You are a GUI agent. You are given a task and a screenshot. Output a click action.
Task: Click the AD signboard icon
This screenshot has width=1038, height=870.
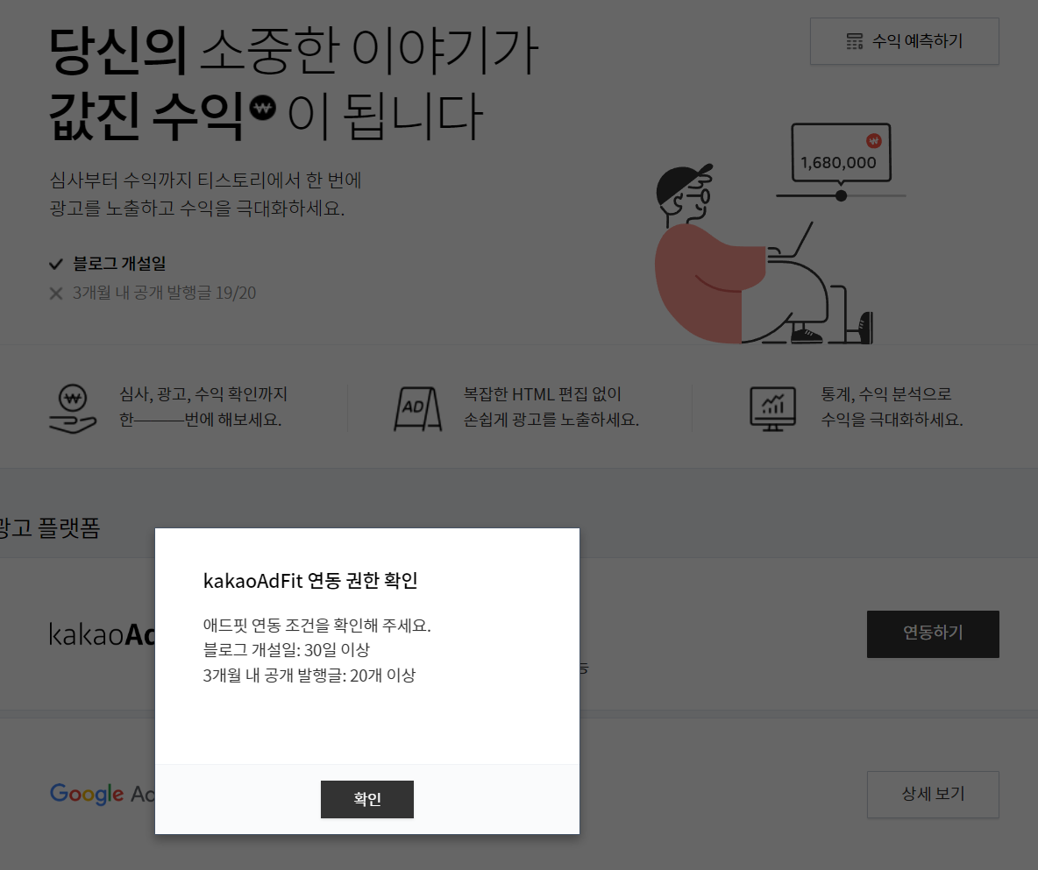coord(417,409)
